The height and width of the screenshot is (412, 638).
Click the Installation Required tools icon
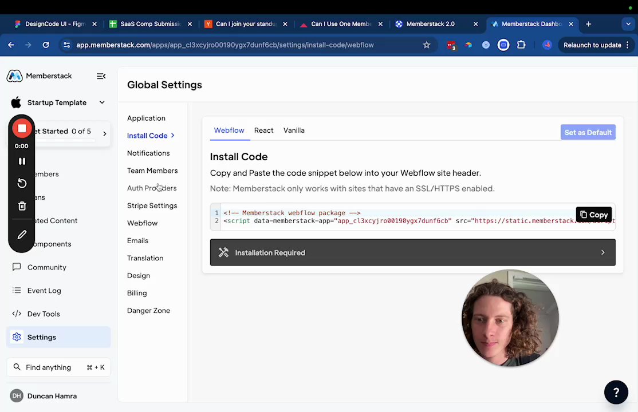223,252
